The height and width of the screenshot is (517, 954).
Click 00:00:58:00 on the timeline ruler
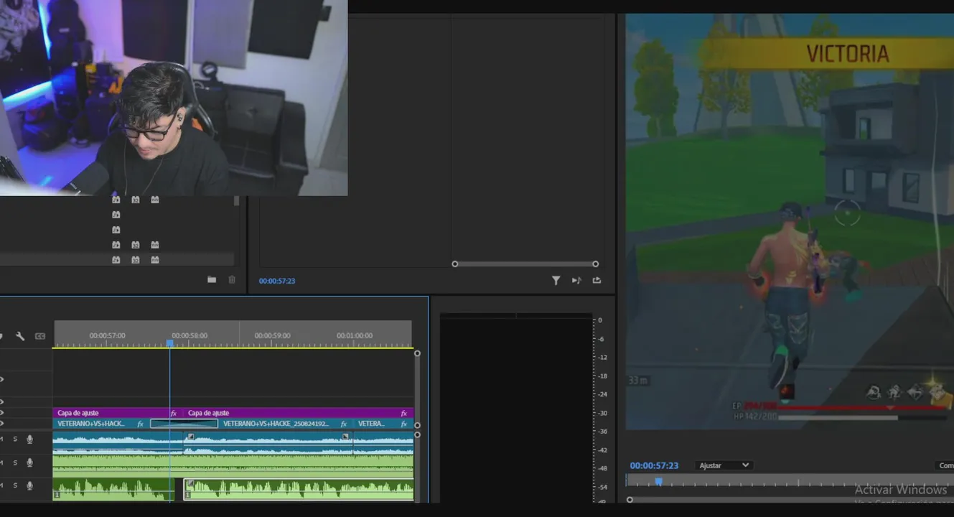click(190, 335)
